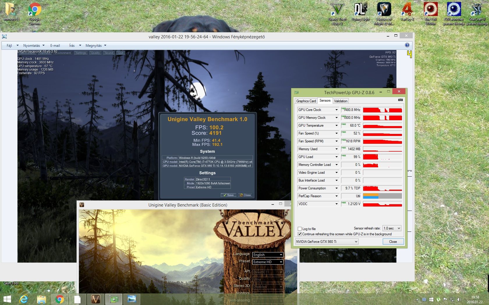Expand GPU Temperature sensor dropdown

(336, 125)
